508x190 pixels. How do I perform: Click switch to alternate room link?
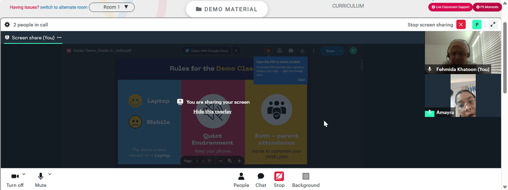click(x=63, y=7)
